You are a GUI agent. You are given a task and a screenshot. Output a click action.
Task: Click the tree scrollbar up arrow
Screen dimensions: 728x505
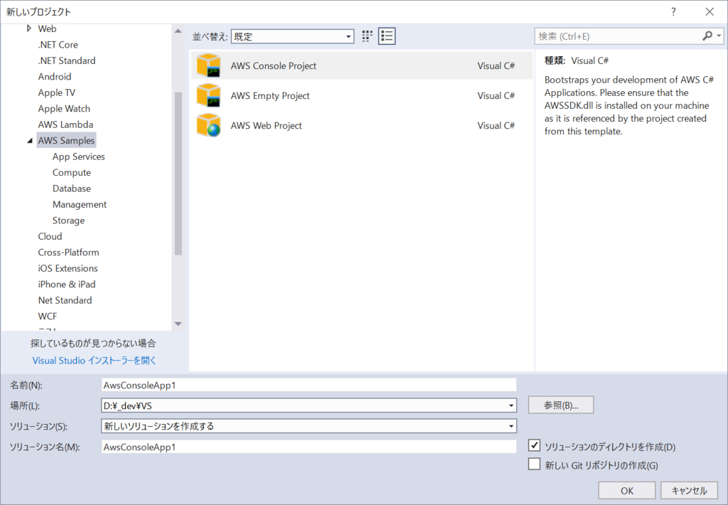(x=178, y=31)
